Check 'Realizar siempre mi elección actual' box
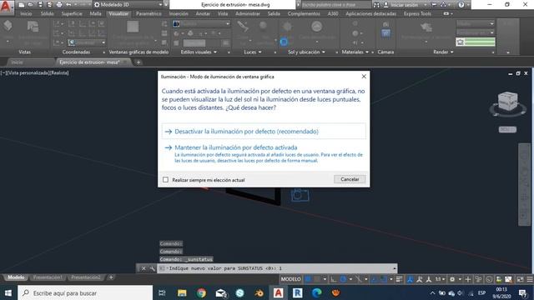The image size is (534, 300). [165, 180]
